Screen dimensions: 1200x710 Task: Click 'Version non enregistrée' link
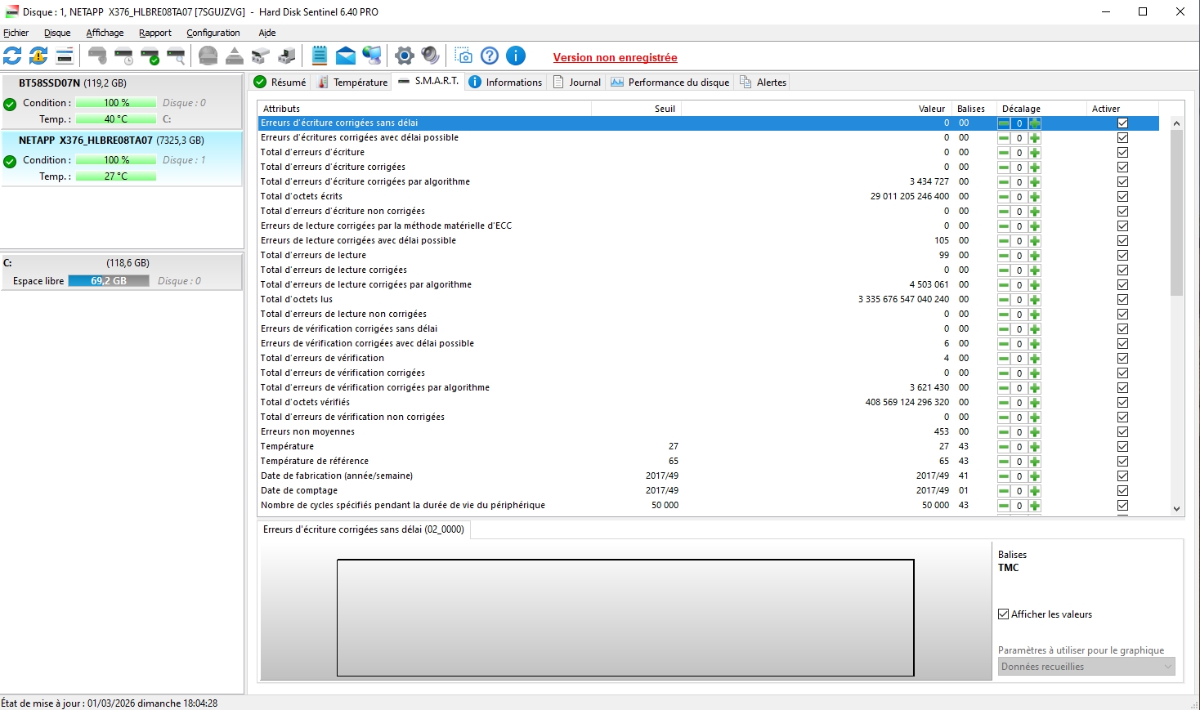[615, 58]
